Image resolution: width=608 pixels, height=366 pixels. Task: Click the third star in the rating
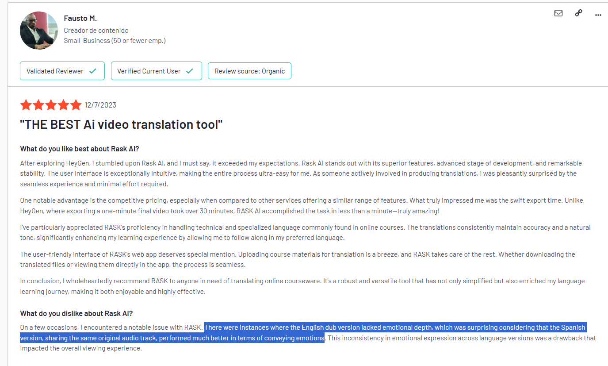(x=51, y=105)
